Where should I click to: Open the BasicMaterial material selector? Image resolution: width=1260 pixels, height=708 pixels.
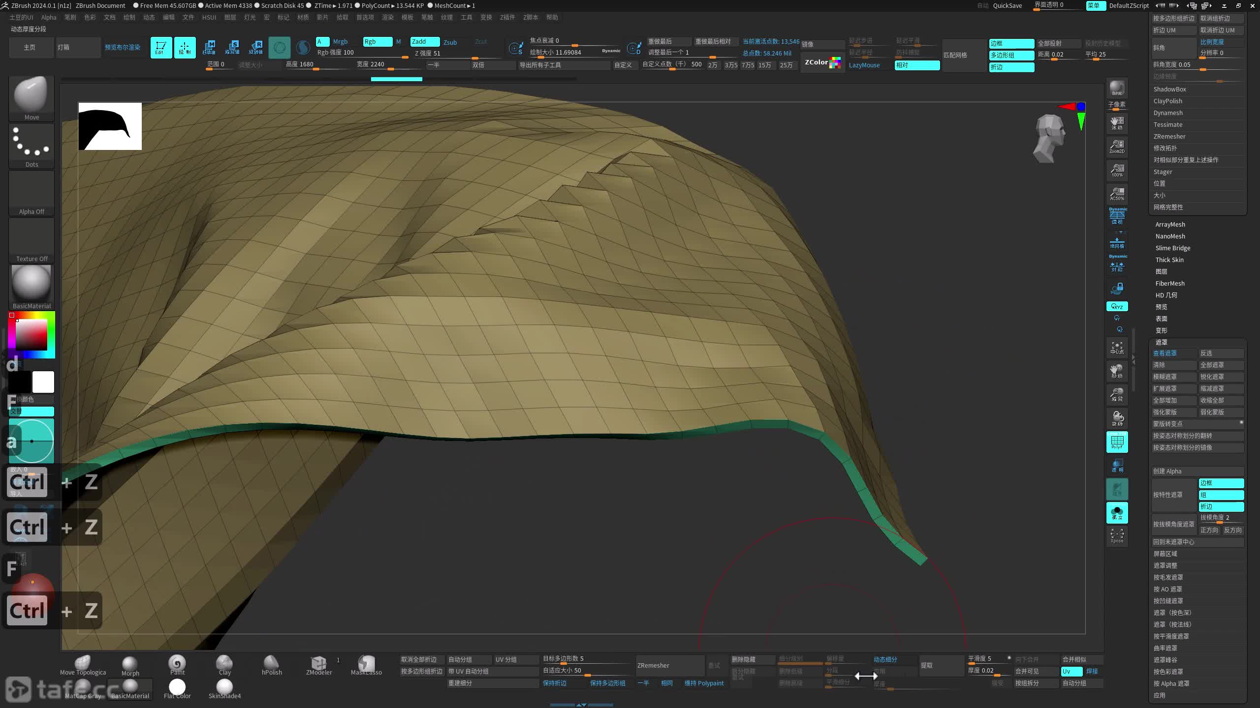31,287
